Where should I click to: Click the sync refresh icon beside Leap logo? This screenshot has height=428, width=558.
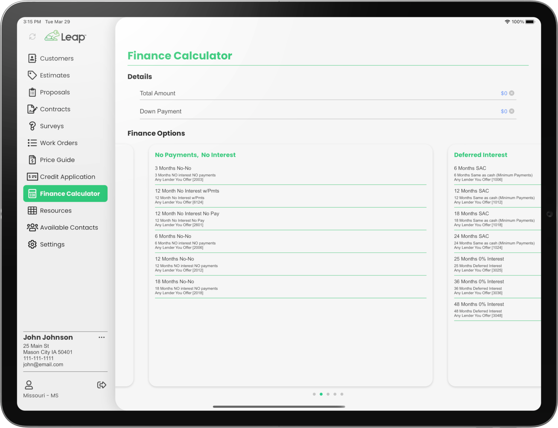pos(32,37)
